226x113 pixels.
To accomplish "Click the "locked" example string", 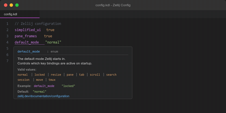I will tap(68, 86).
